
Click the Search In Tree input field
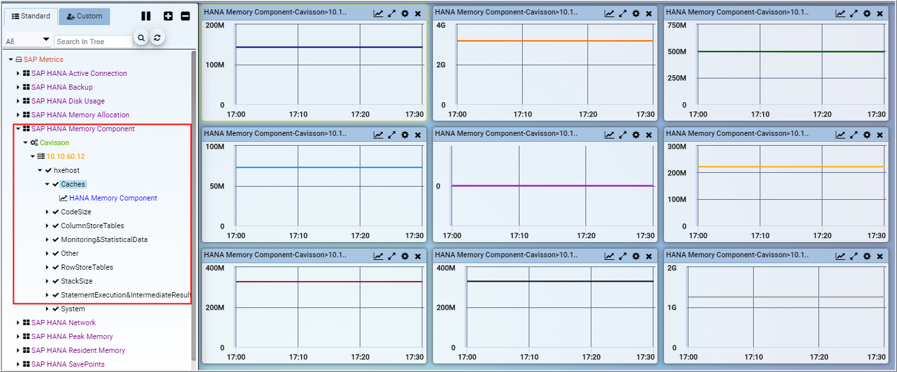click(93, 42)
